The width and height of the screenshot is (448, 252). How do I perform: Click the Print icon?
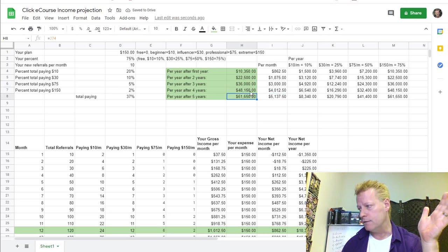pyautogui.click(x=30, y=29)
